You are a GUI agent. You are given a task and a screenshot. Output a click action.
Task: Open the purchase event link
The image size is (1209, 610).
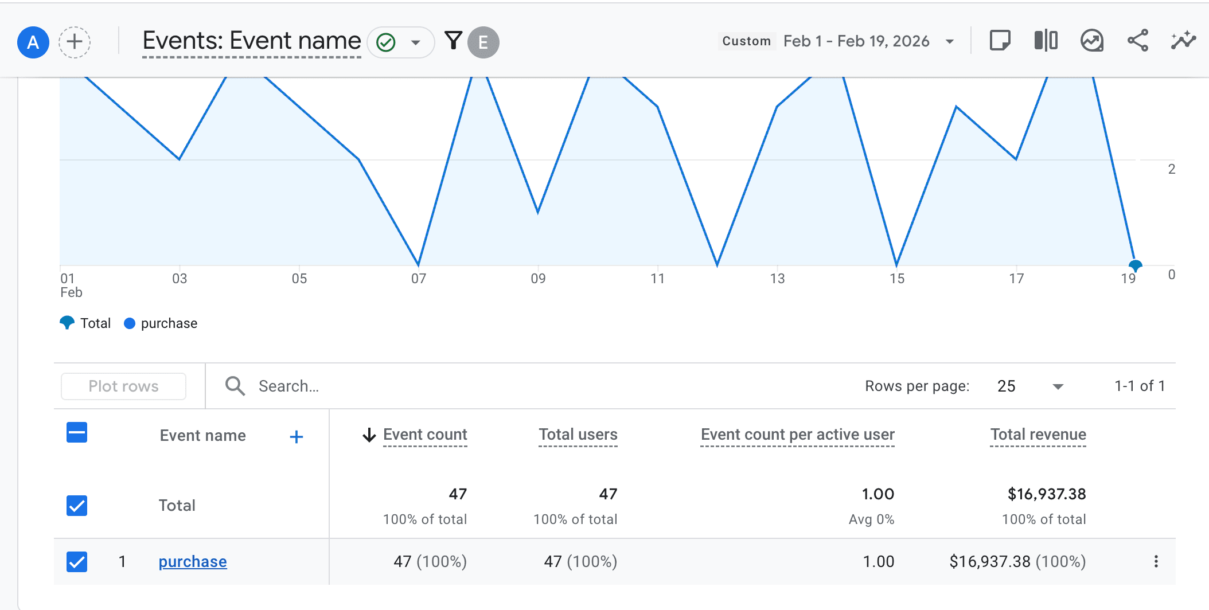193,562
